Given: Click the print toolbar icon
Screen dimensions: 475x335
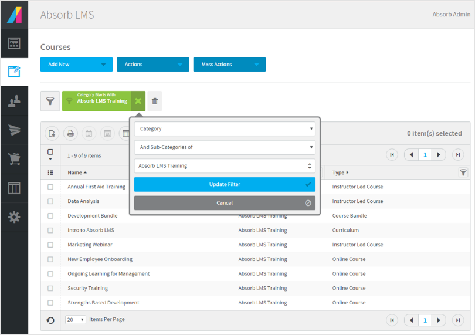Looking at the screenshot, I should point(70,133).
